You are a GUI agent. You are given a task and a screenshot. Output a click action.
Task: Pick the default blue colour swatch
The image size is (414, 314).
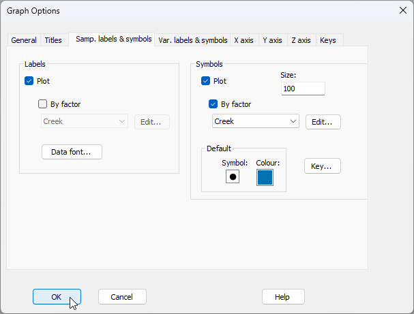[x=265, y=177]
